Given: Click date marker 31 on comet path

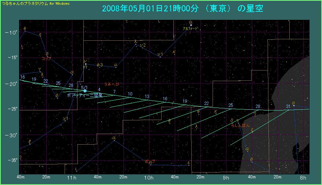Looking at the screenshot, I should coord(288,106).
